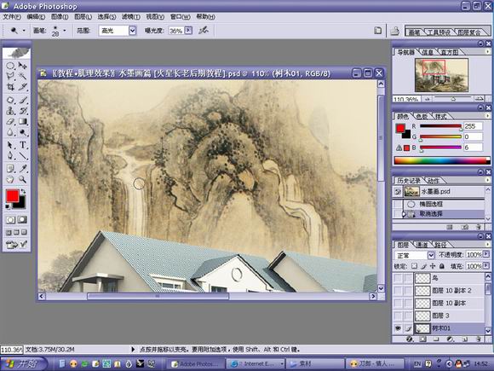Toggle lock image pixels
Image resolution: width=494 pixels, height=371 pixels.
tap(424, 266)
